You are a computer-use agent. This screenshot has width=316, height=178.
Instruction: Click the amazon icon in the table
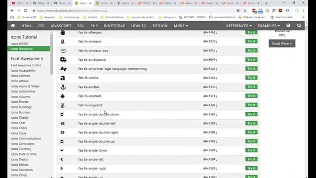pyautogui.click(x=63, y=42)
